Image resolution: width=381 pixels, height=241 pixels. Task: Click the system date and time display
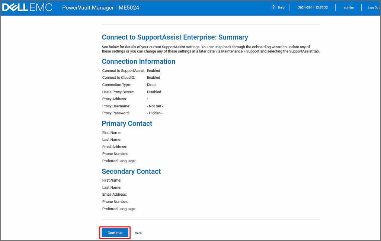pos(313,7)
